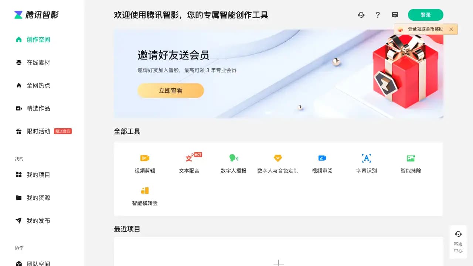Open the 视频剪辑 tool icon
Screen dimensions: 473x266
tap(145, 158)
